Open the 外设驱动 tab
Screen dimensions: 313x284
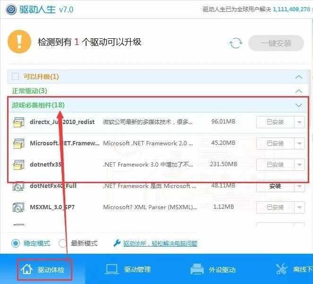pos(213,270)
